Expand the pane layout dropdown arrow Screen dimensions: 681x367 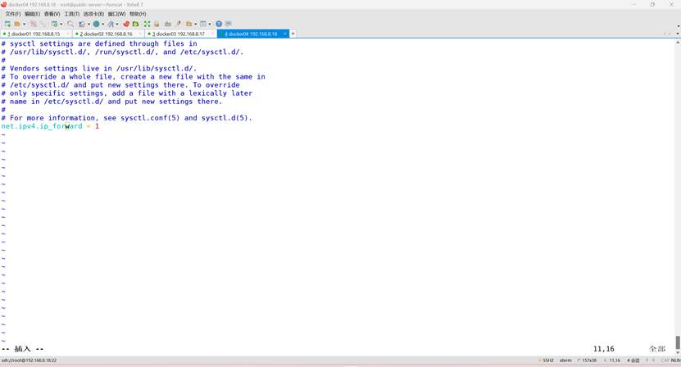click(210, 24)
